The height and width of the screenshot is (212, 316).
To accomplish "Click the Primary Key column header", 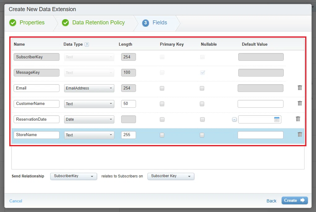I will coord(172,44).
